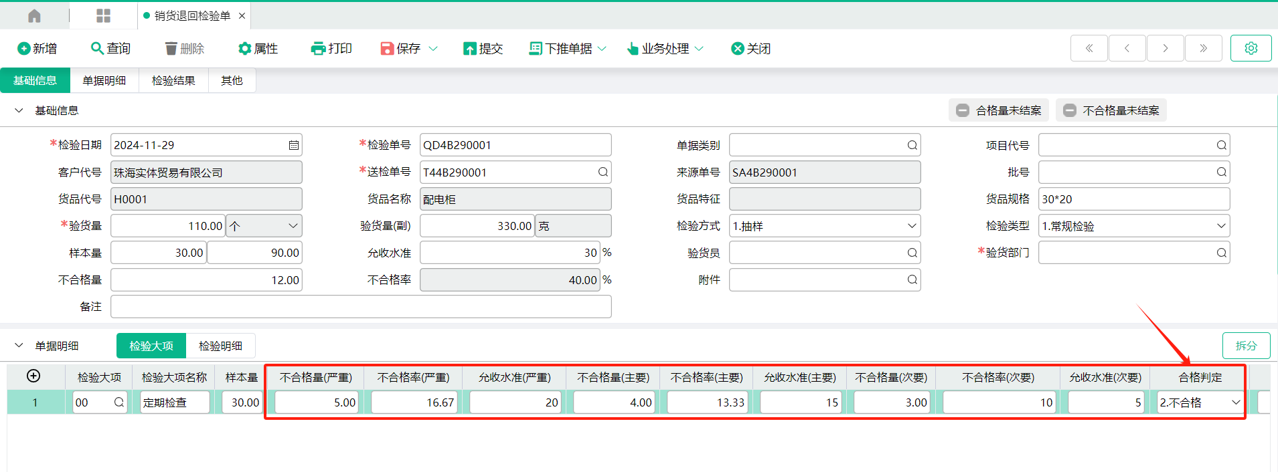
Task: Collapse the 单据明细 section
Action: tap(19, 346)
